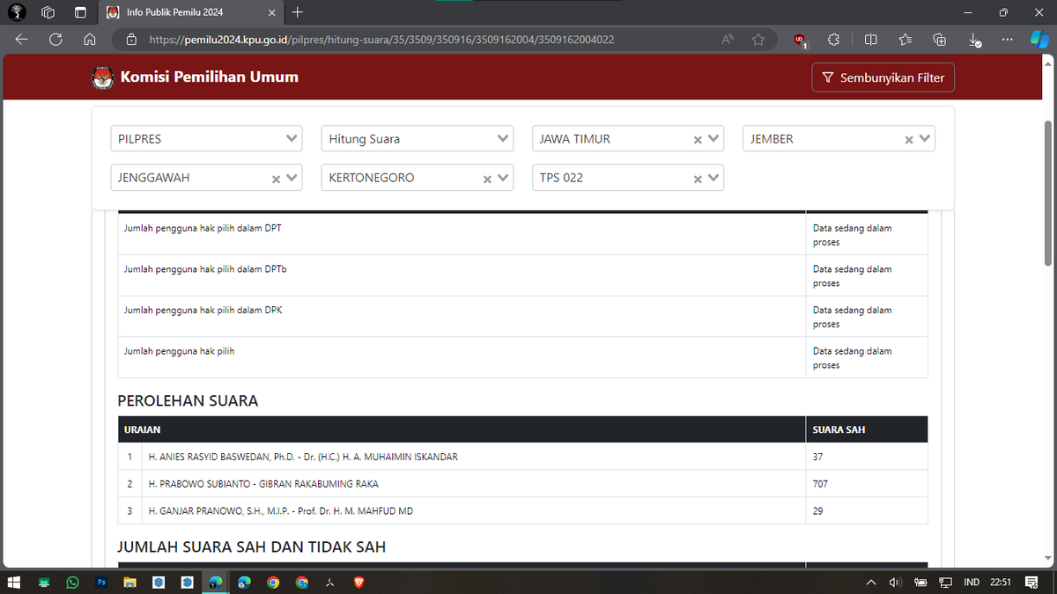Clear the JAWA TIMUR selection

[x=698, y=140]
